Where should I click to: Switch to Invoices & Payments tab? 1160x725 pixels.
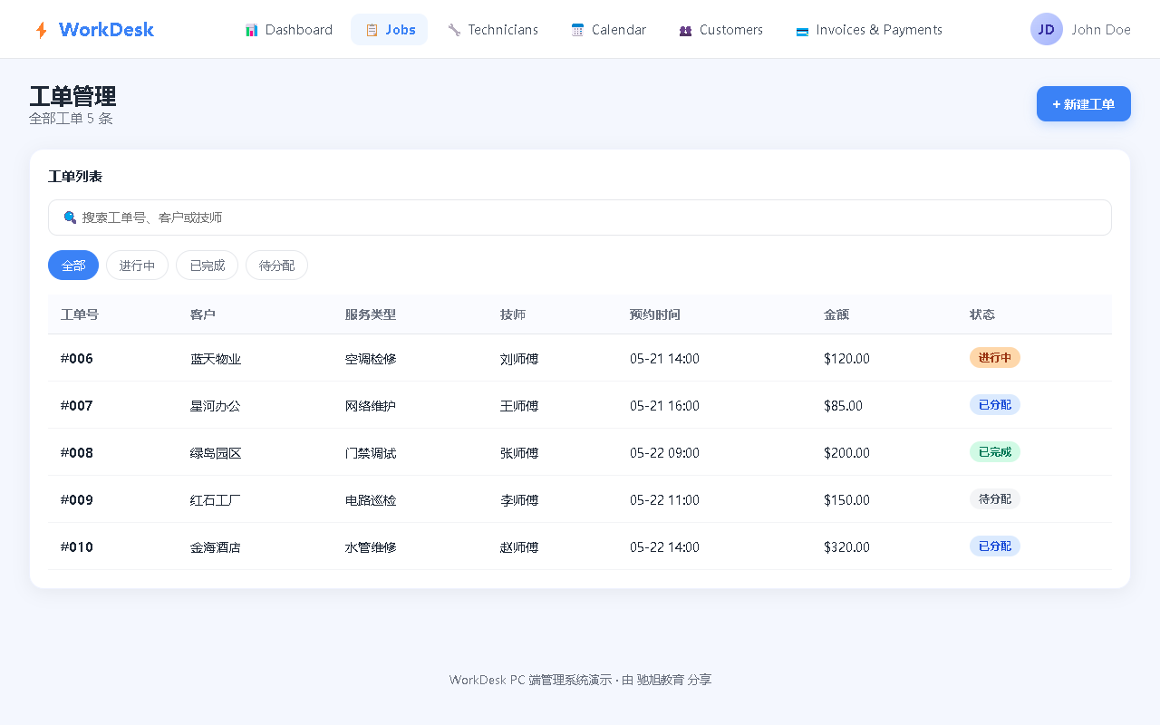coord(869,30)
